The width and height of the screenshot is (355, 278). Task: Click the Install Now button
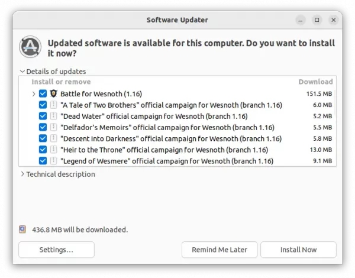tap(298, 250)
